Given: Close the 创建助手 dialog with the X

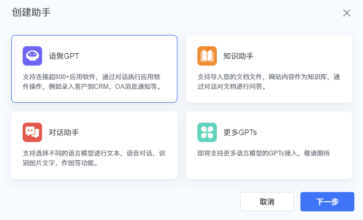Looking at the screenshot, I should tap(347, 13).
